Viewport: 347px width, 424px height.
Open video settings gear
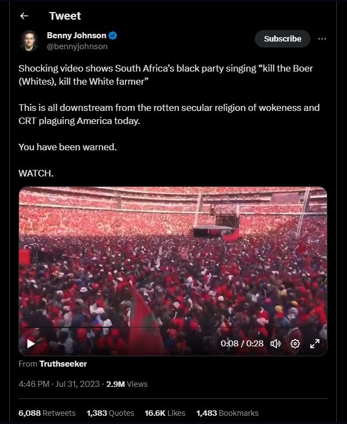pyautogui.click(x=295, y=344)
